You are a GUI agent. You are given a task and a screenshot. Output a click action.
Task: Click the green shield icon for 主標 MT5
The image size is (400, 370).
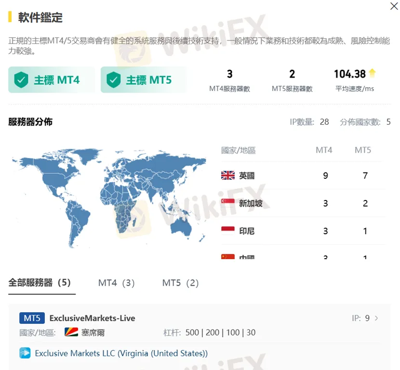tap(113, 80)
